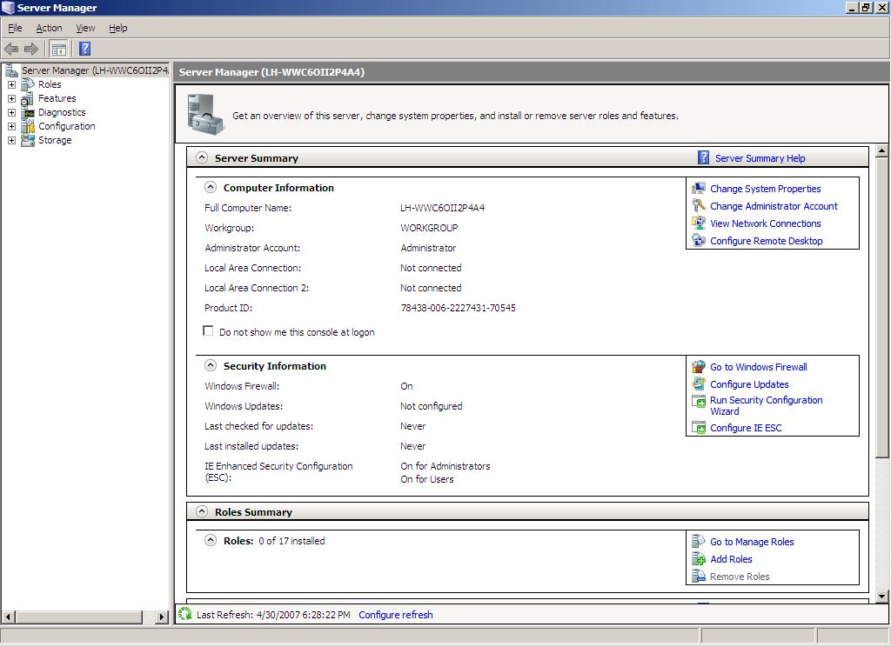Click the tree pane scroll right arrow
The width and height of the screenshot is (891, 647).
point(162,617)
